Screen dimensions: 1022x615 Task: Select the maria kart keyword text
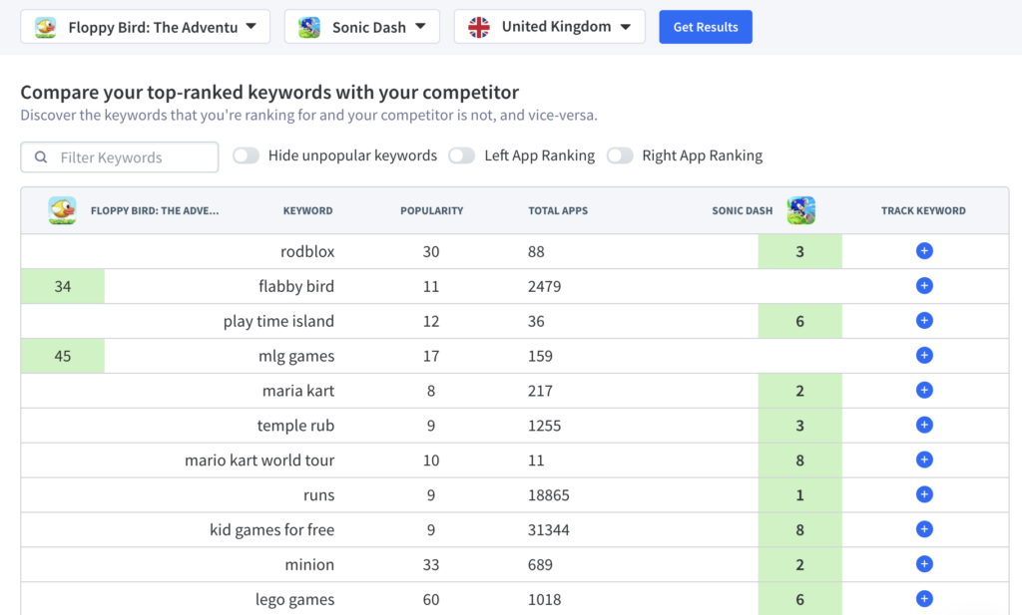click(x=297, y=391)
